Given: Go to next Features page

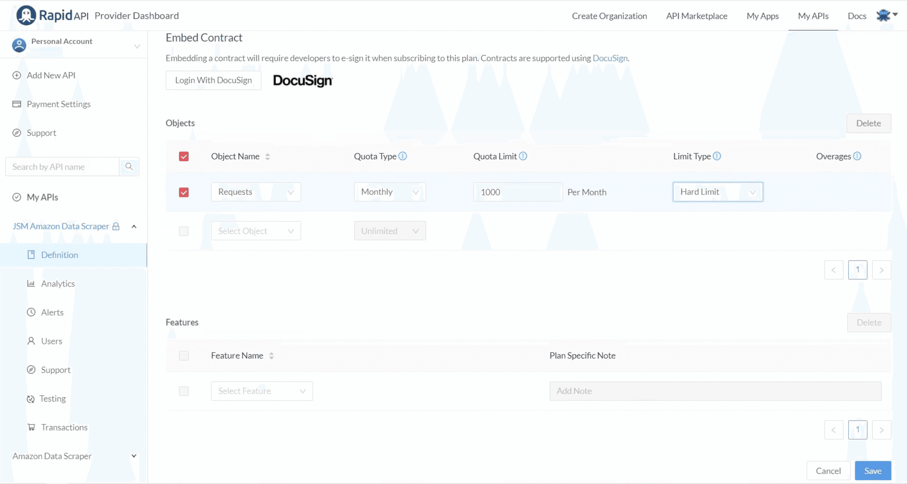Looking at the screenshot, I should pyautogui.click(x=881, y=430).
